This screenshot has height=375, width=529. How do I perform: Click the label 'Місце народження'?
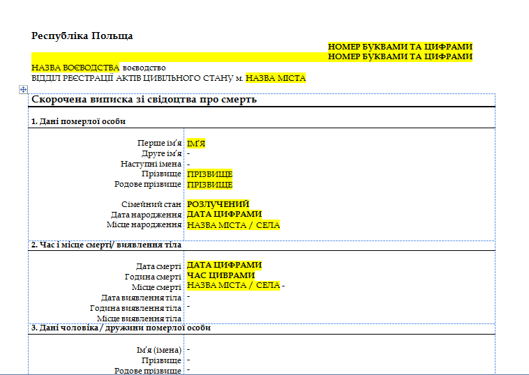pos(144,224)
